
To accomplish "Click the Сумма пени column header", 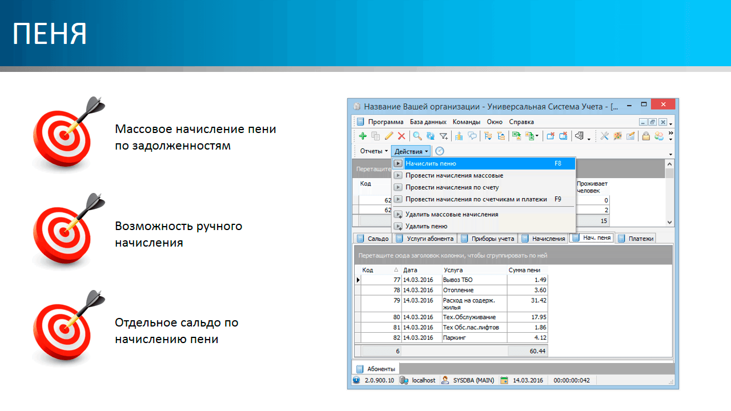I will pos(527,270).
